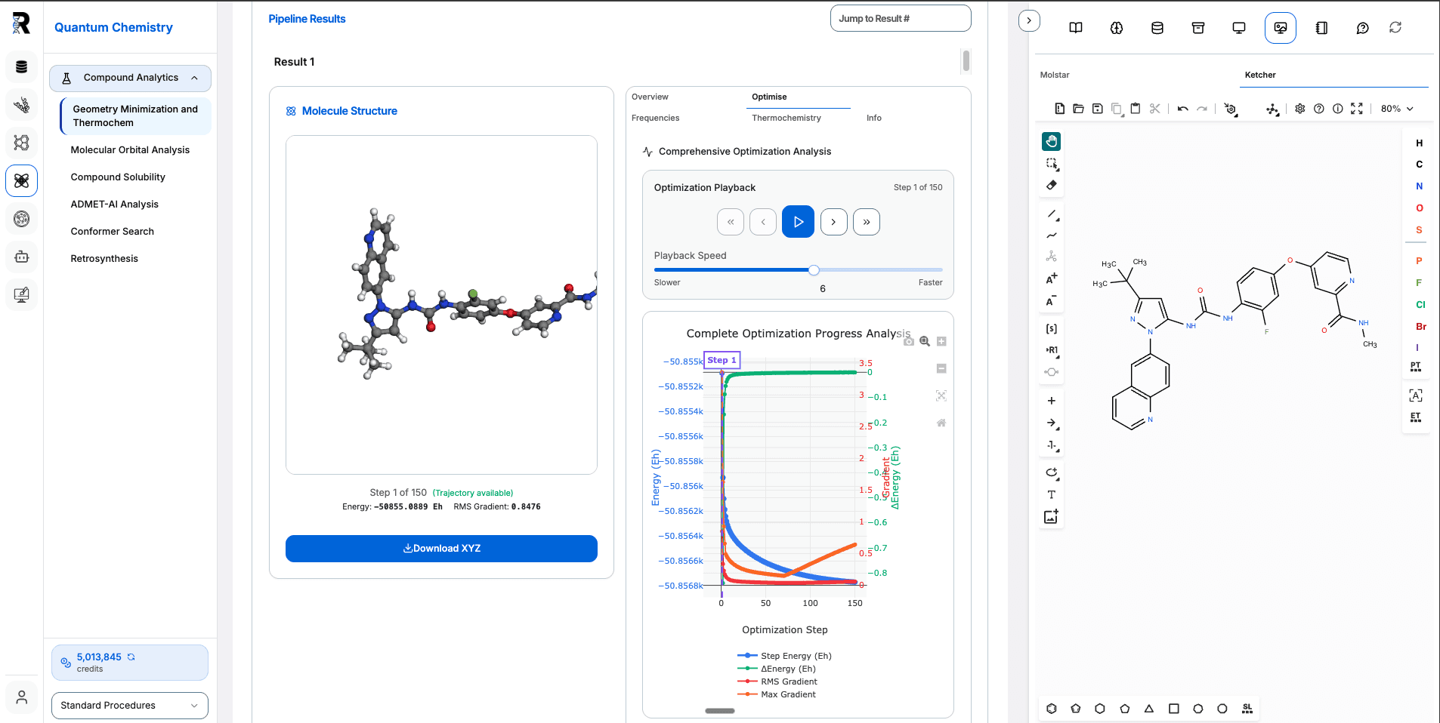Select the single bond drawing tool

coord(1051,214)
